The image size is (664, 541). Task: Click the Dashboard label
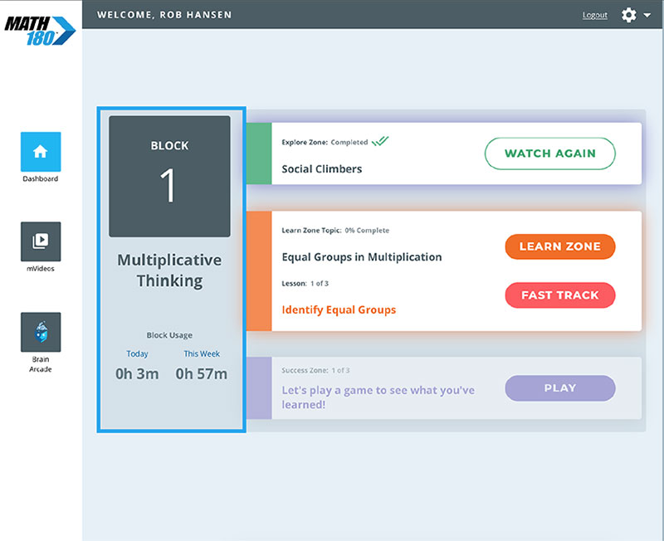tap(40, 178)
